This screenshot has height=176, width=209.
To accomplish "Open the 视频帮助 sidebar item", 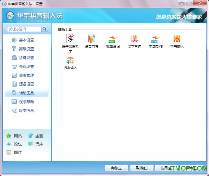I will pos(26,102).
